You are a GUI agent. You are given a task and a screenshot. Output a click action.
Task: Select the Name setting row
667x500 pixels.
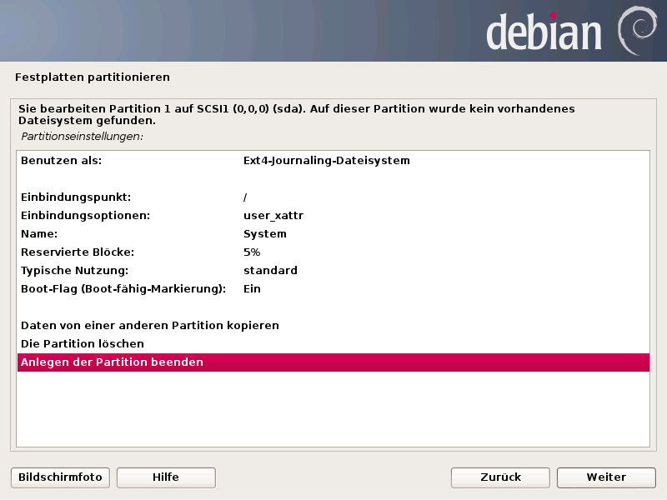(x=38, y=234)
